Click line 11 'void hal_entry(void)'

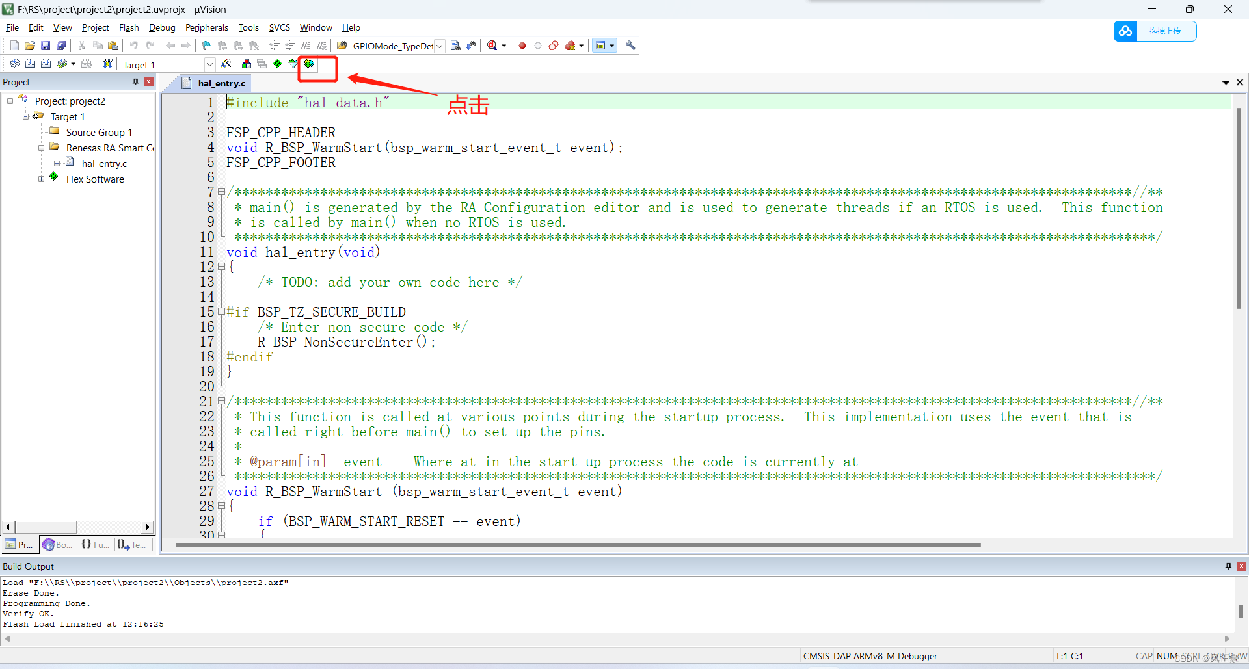tap(303, 252)
